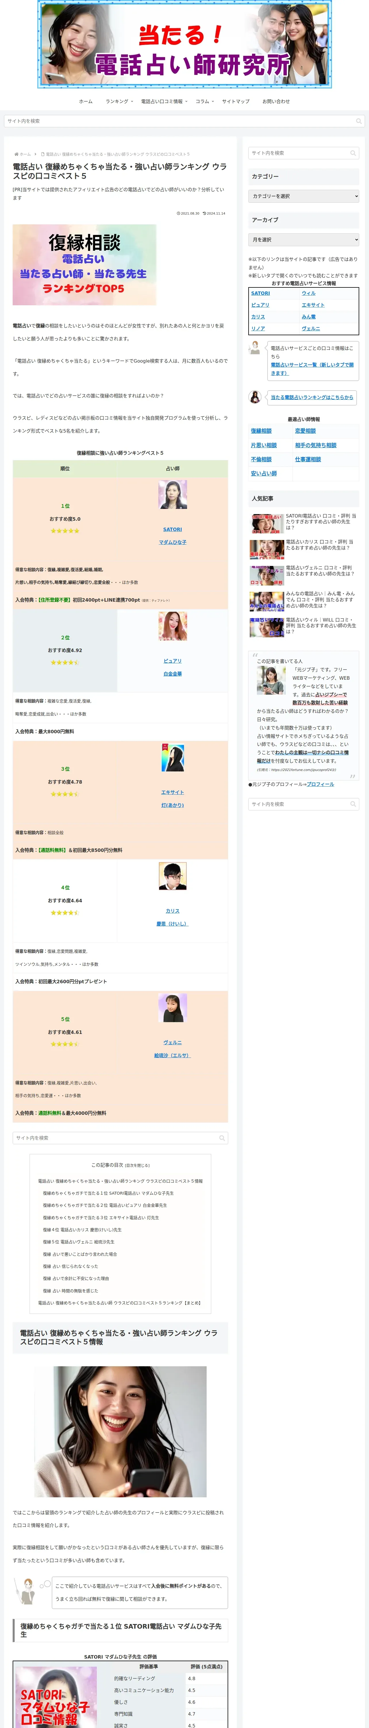Open the ホーム menu item
The image size is (369, 1728).
[86, 101]
